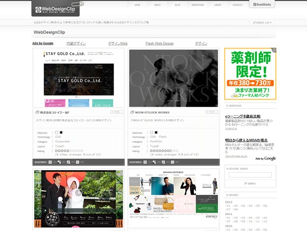Click the MORE button for NEON O'CLOCK WORKS
The image size is (307, 231).
coord(212,112)
